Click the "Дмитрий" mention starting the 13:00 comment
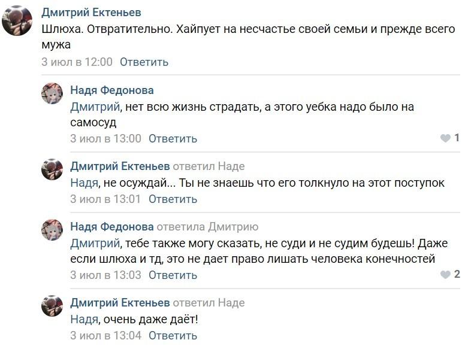This screenshot has height=346, width=468. 95,107
